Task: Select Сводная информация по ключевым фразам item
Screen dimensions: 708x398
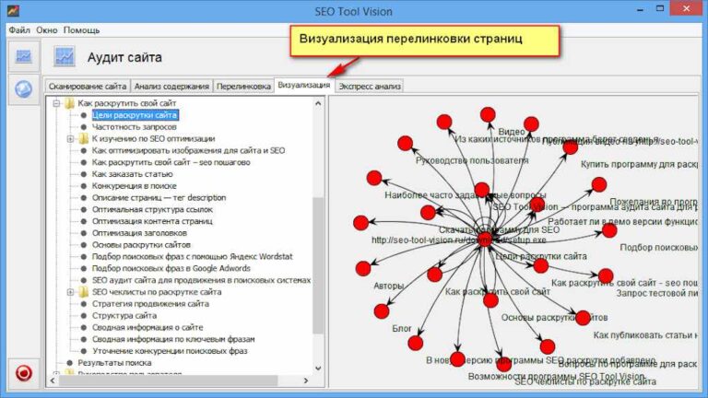Action: (x=173, y=339)
